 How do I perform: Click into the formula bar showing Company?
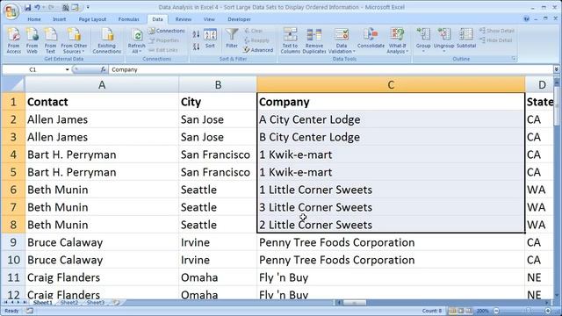tap(330, 69)
